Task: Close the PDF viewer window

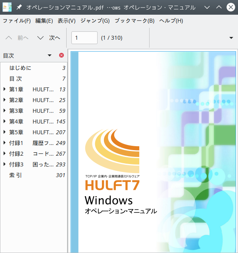Action: pos(231,7)
